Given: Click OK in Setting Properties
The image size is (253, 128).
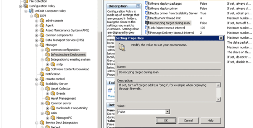Looking at the screenshot, I should (x=166, y=121).
